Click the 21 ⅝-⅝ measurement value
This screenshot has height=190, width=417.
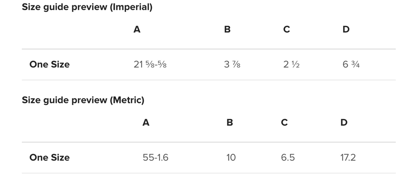point(150,64)
